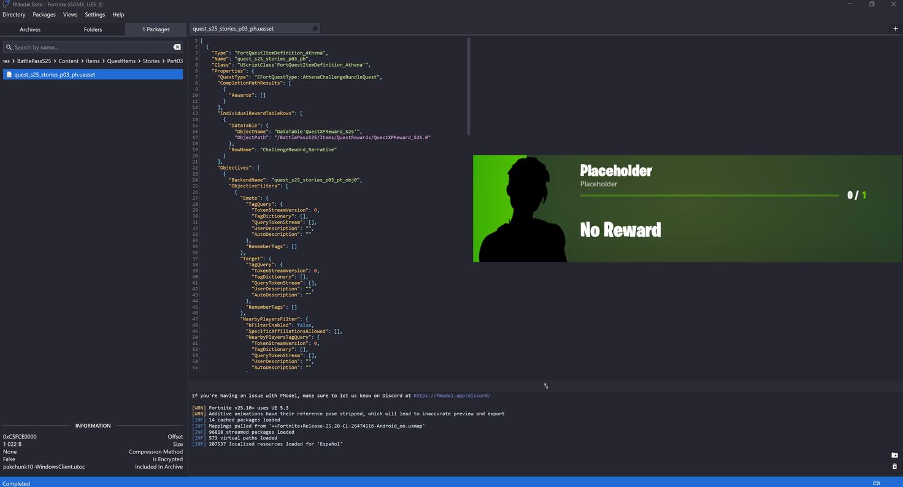Image resolution: width=903 pixels, height=487 pixels.
Task: Click the swap-arrows icon above the log panel
Action: [x=546, y=386]
